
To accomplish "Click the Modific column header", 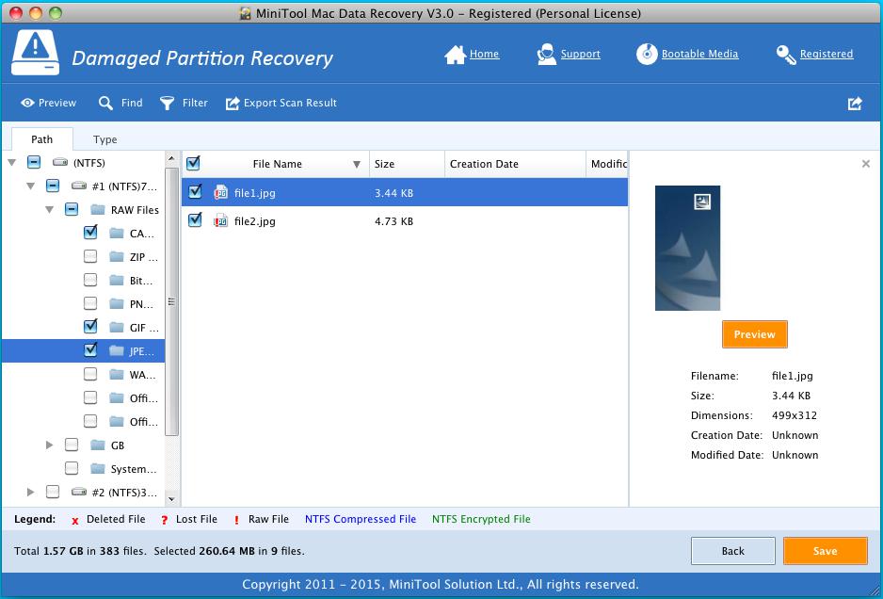I will (x=607, y=164).
